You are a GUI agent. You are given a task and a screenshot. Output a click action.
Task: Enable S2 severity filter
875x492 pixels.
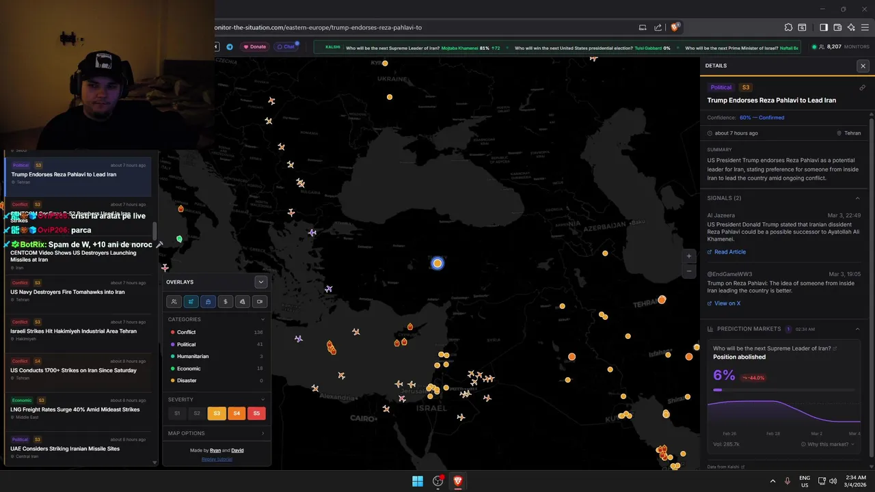(197, 413)
